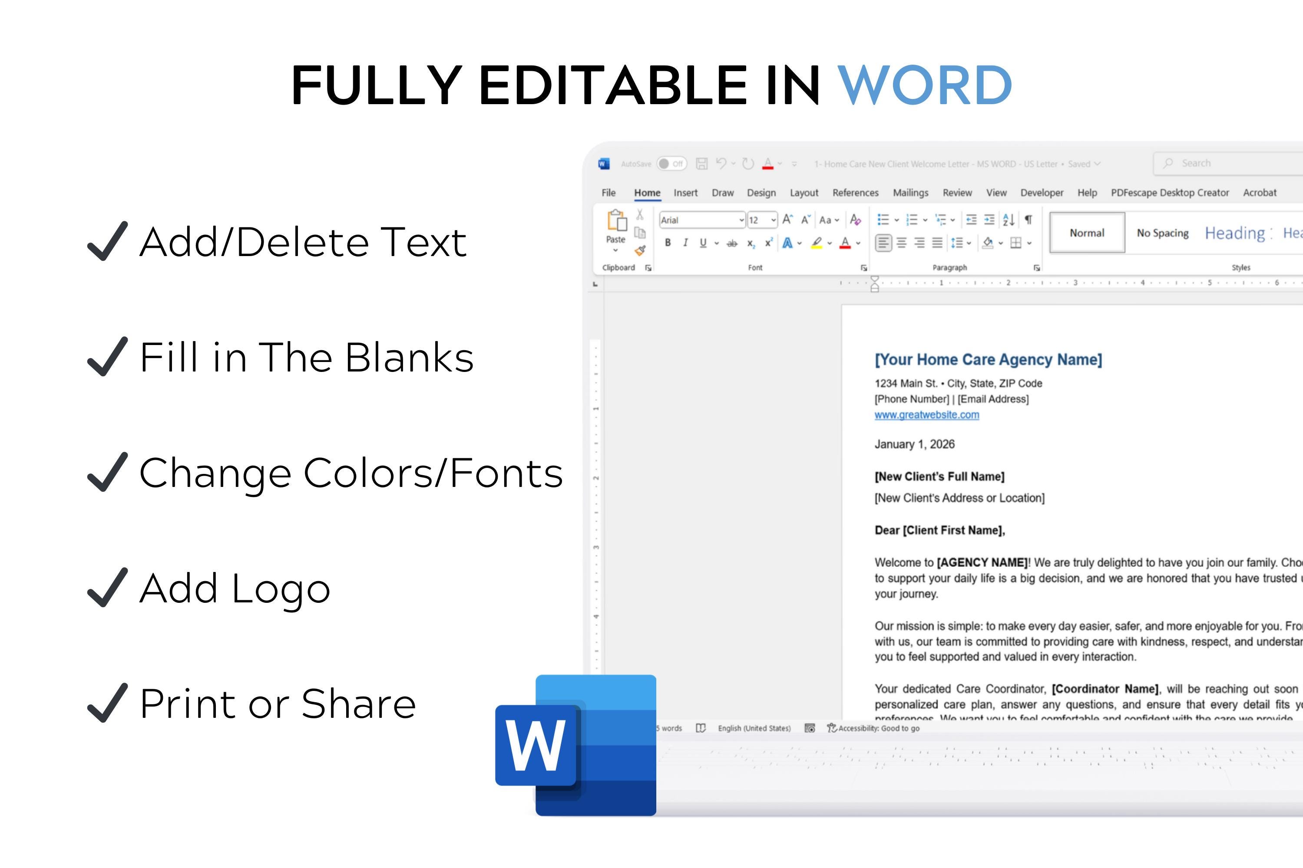Click the Cut scissors icon
Screen dimensions: 1303x868
point(640,215)
